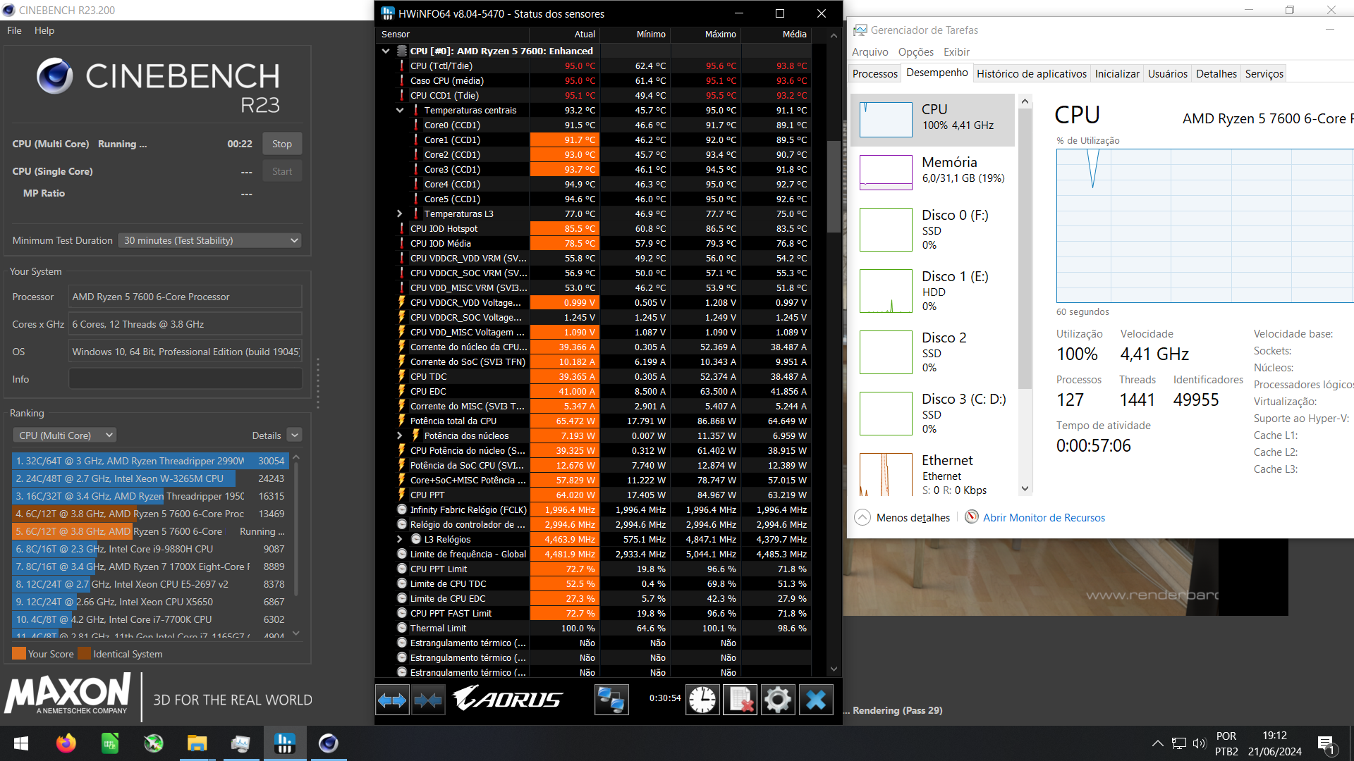Click HWiNFO scrollbar down arrow
The image size is (1354, 761).
[834, 669]
